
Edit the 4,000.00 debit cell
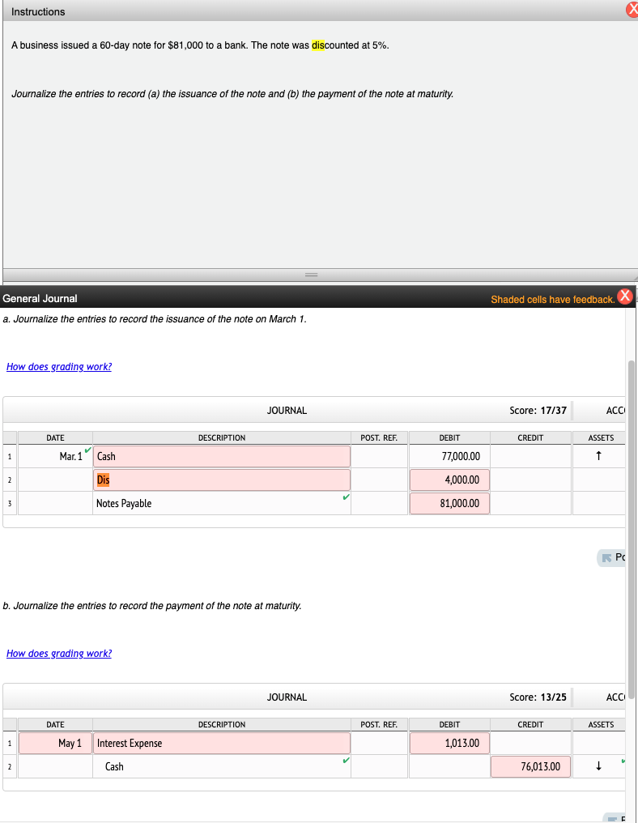click(449, 480)
